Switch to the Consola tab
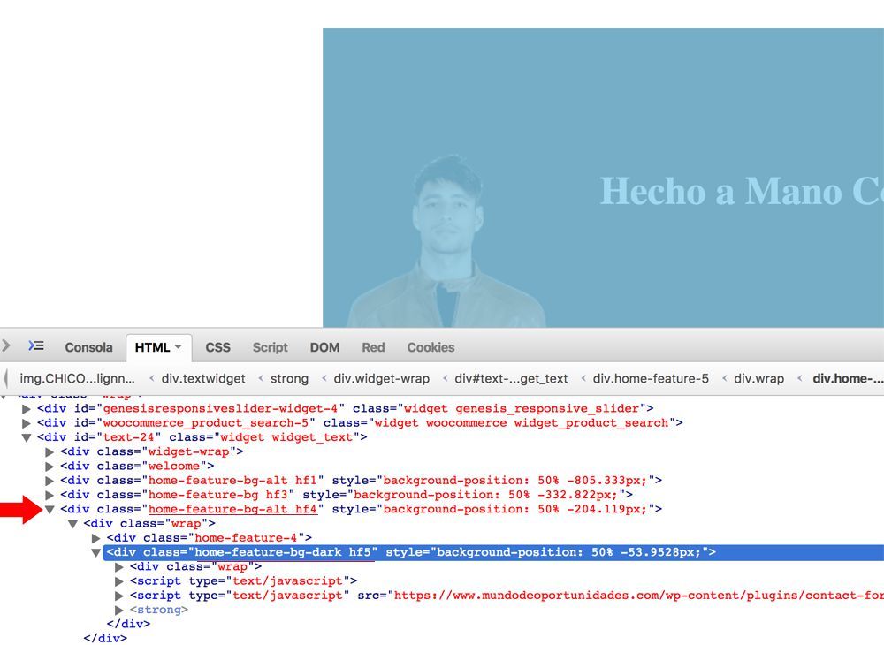This screenshot has height=645, width=884. [88, 347]
